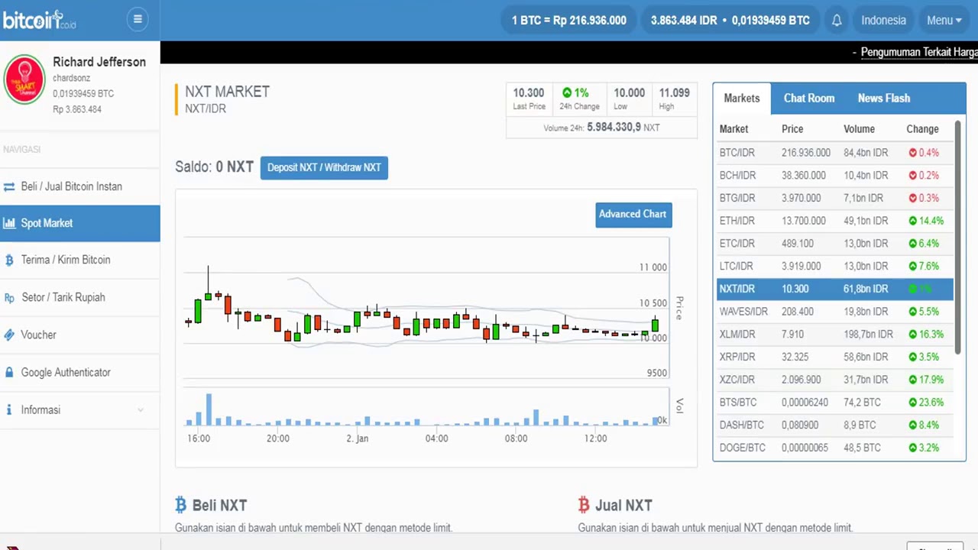This screenshot has width=978, height=550.
Task: Click the Setor / Tarik Rupiah Rp icon
Action: [x=9, y=298]
